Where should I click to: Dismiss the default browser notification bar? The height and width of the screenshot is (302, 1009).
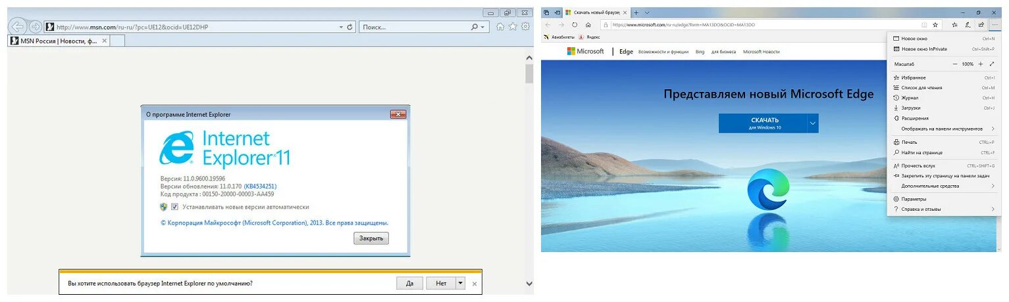tap(475, 284)
